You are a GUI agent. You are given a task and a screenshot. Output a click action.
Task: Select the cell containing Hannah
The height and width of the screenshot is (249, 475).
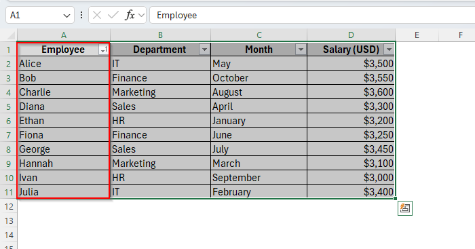pyautogui.click(x=64, y=164)
